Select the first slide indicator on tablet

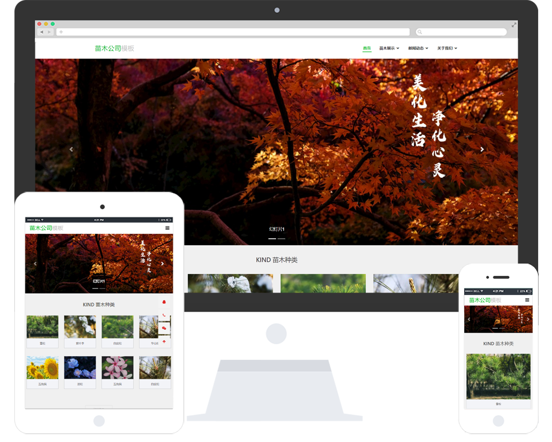point(95,288)
